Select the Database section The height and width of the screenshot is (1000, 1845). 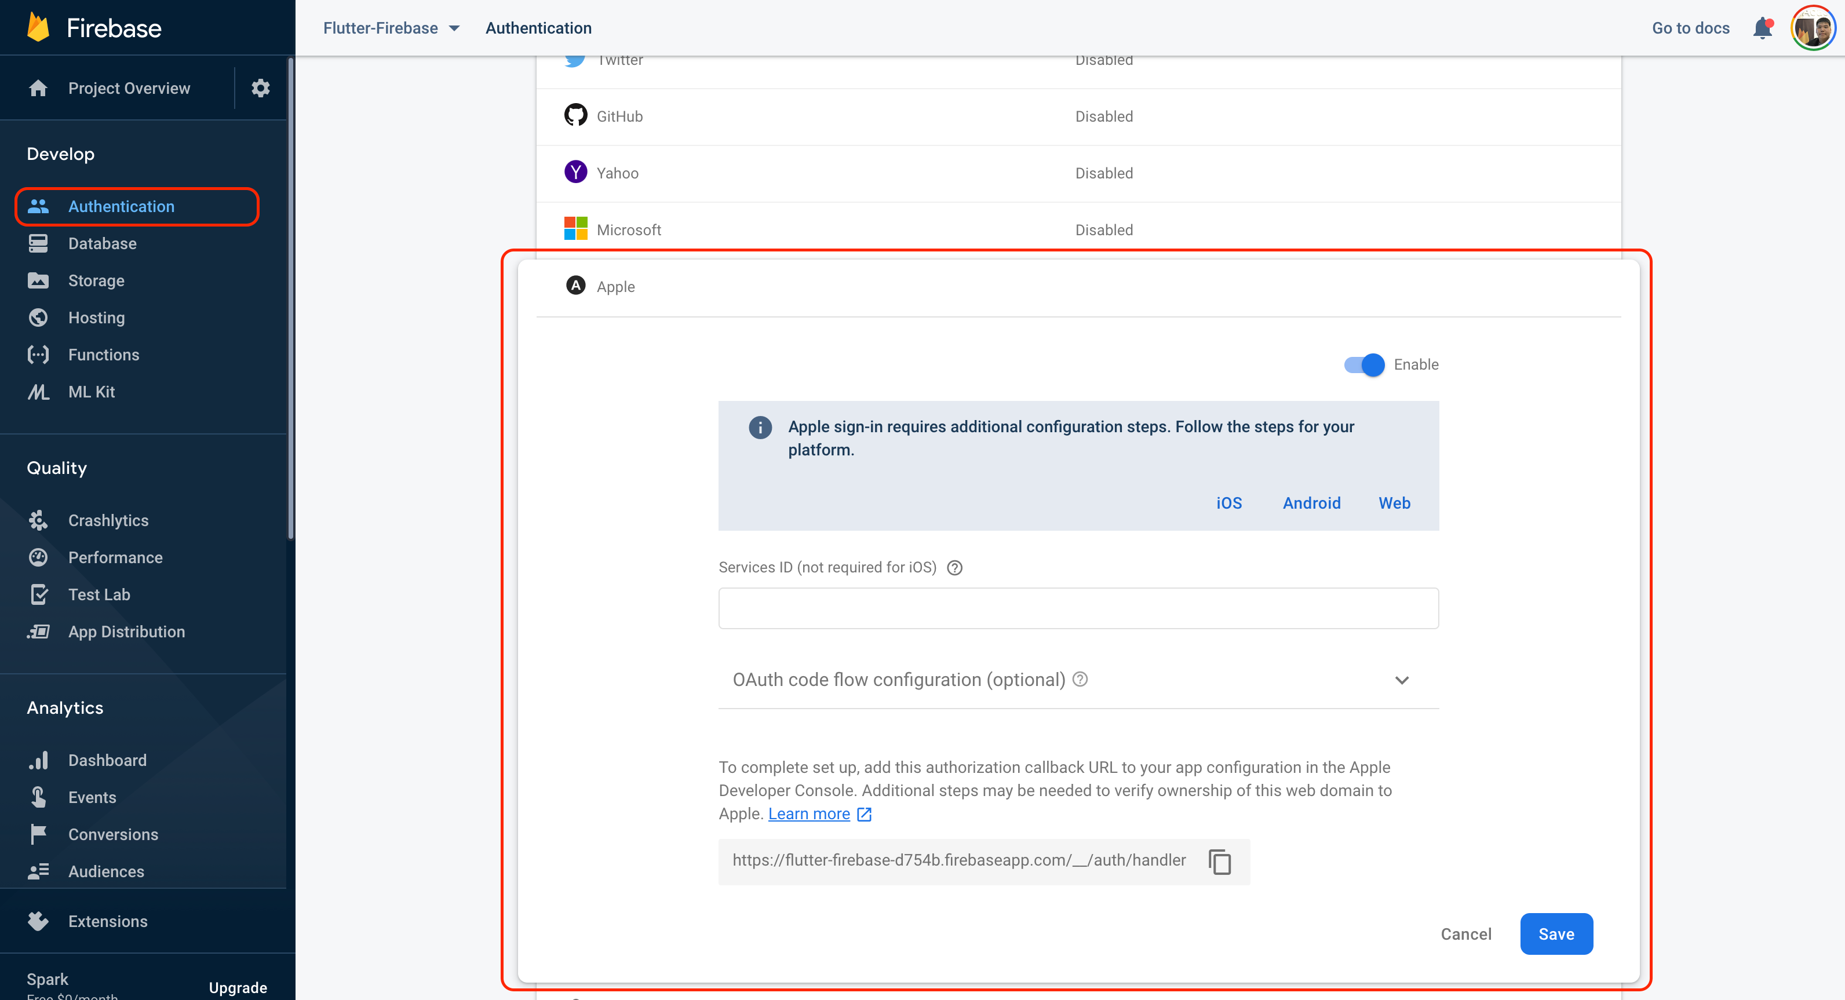[x=102, y=243]
